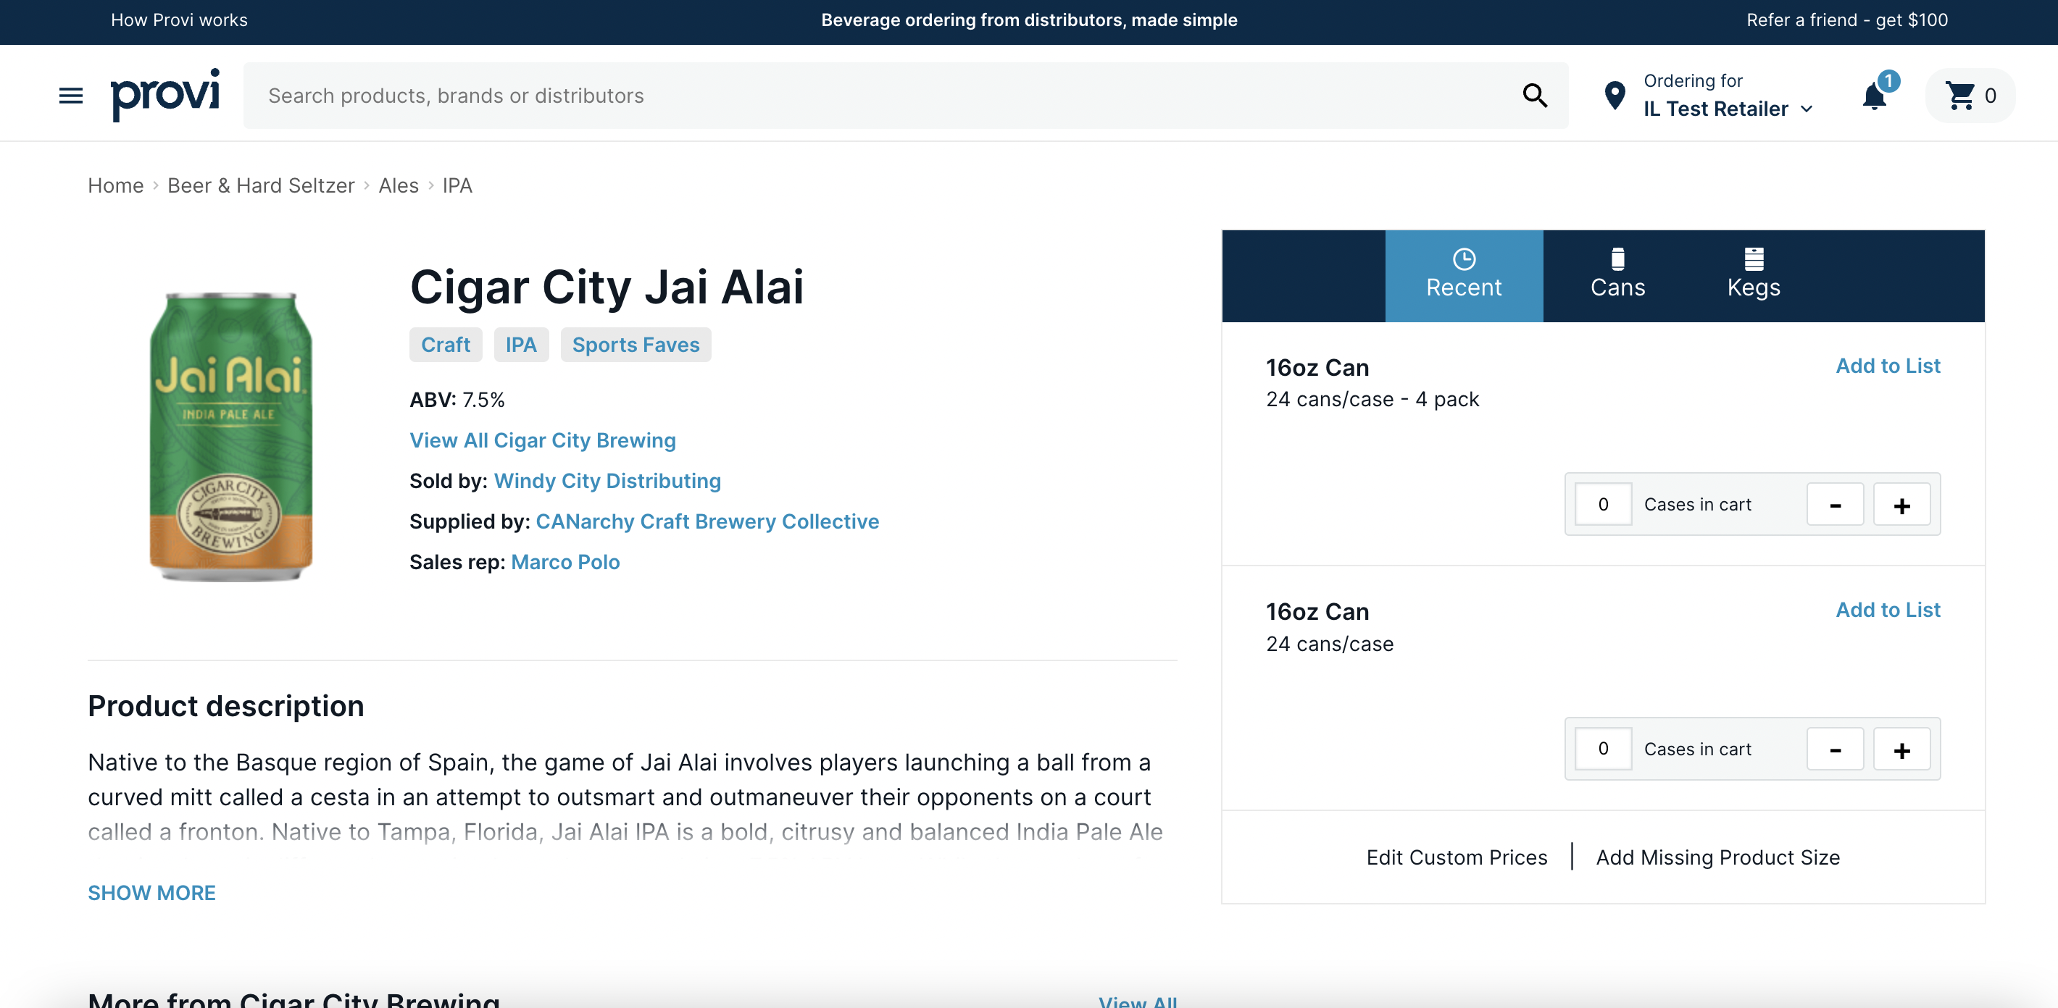Switch to the Kegs tab

point(1753,276)
